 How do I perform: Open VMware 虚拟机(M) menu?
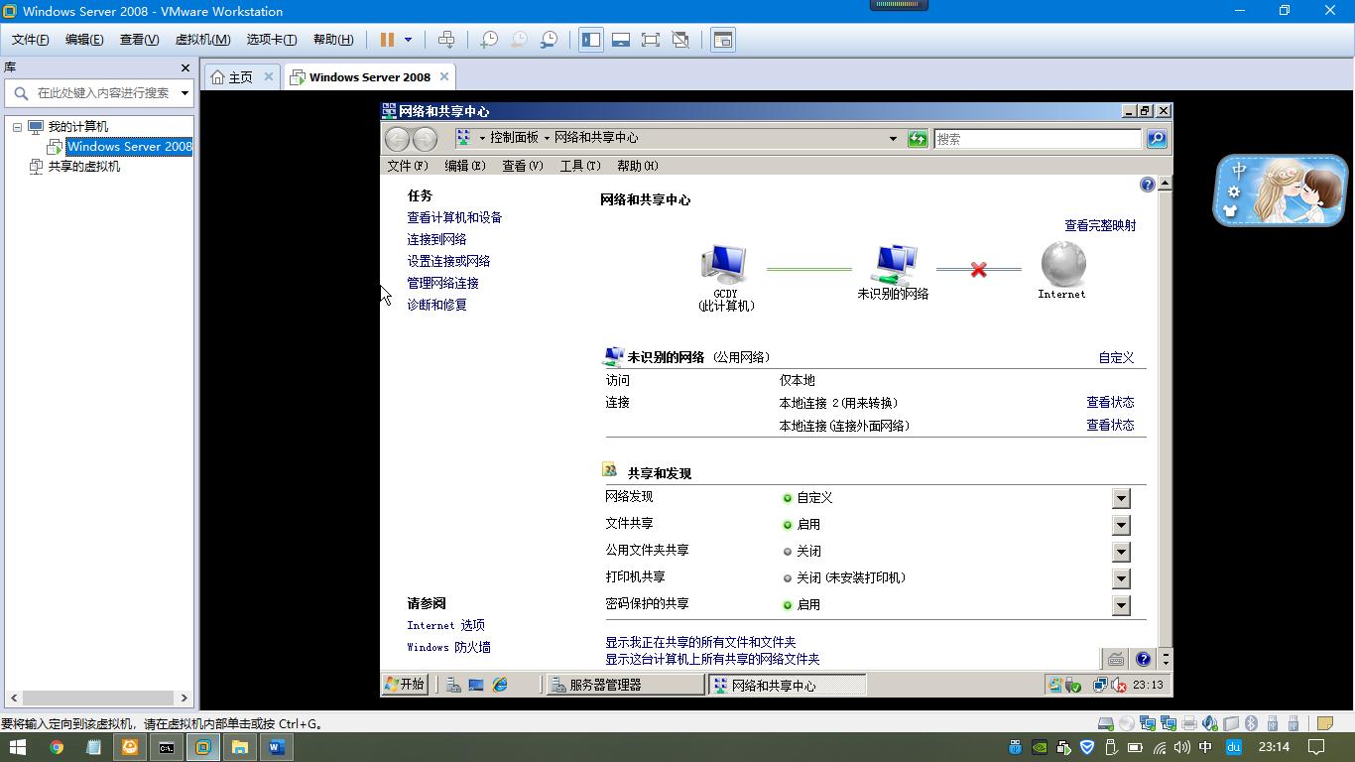(202, 40)
